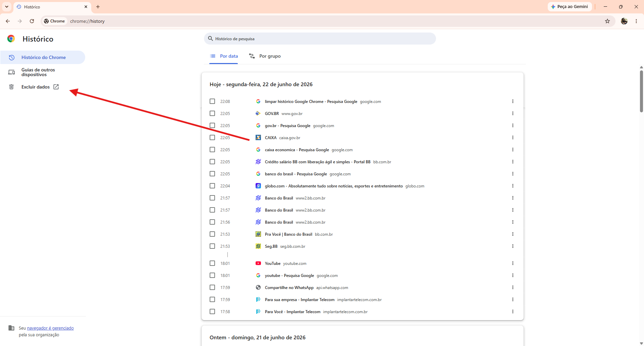Switch to the Por data tab

224,56
